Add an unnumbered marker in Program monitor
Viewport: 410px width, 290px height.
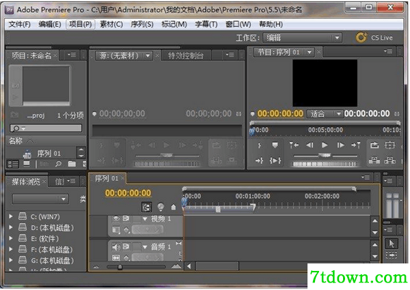(x=275, y=145)
